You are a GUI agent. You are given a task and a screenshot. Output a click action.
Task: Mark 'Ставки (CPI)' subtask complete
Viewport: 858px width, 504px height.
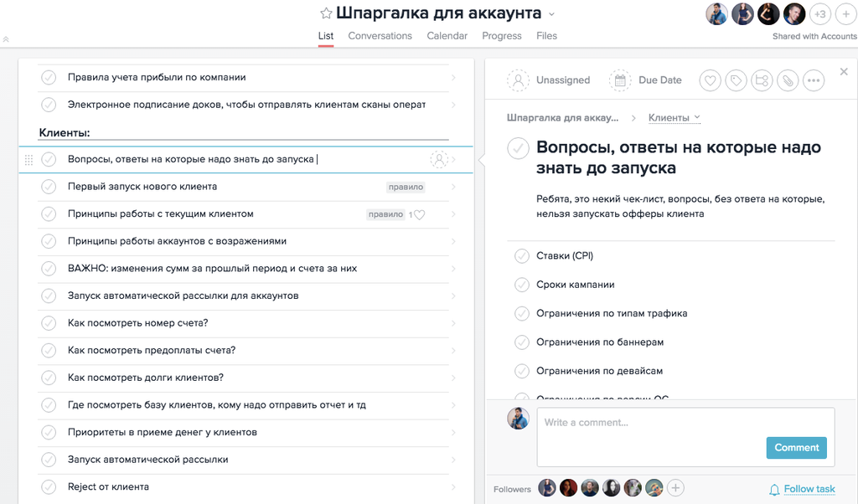coord(521,256)
